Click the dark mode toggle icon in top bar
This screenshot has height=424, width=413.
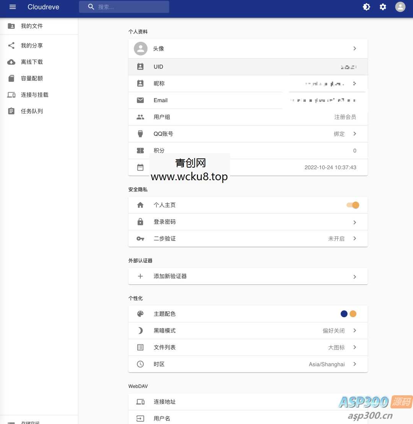pyautogui.click(x=366, y=7)
